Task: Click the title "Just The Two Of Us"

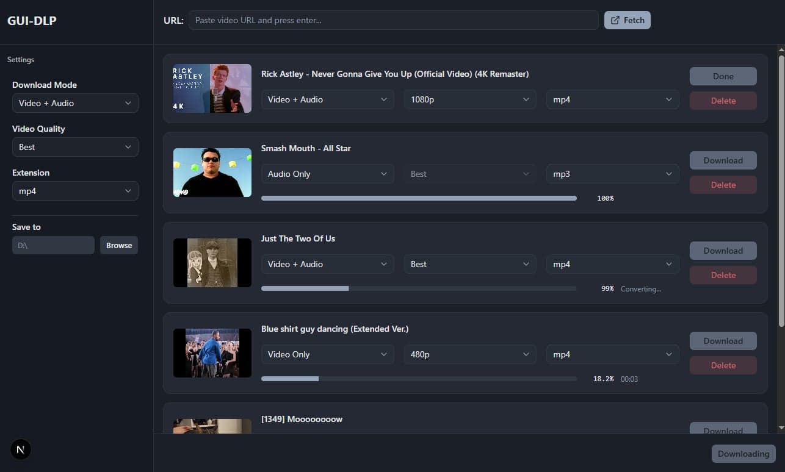Action: tap(298, 238)
